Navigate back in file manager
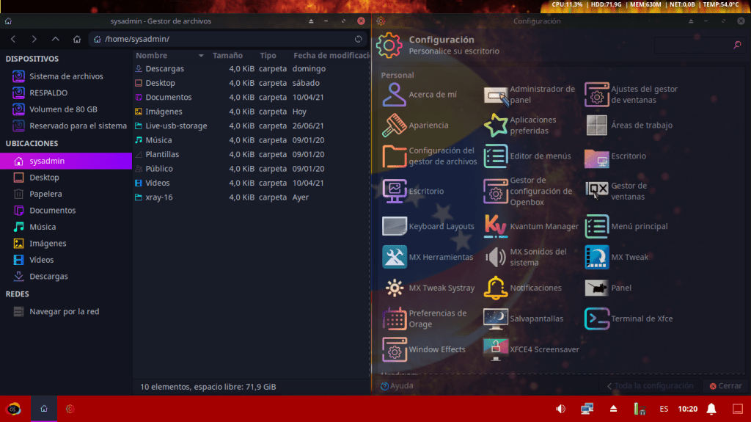Image resolution: width=751 pixels, height=422 pixels. (x=13, y=39)
